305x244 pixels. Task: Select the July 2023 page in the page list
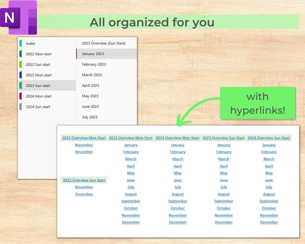[x=90, y=117]
